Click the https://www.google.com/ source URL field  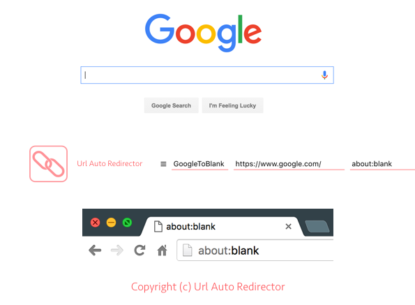point(289,164)
